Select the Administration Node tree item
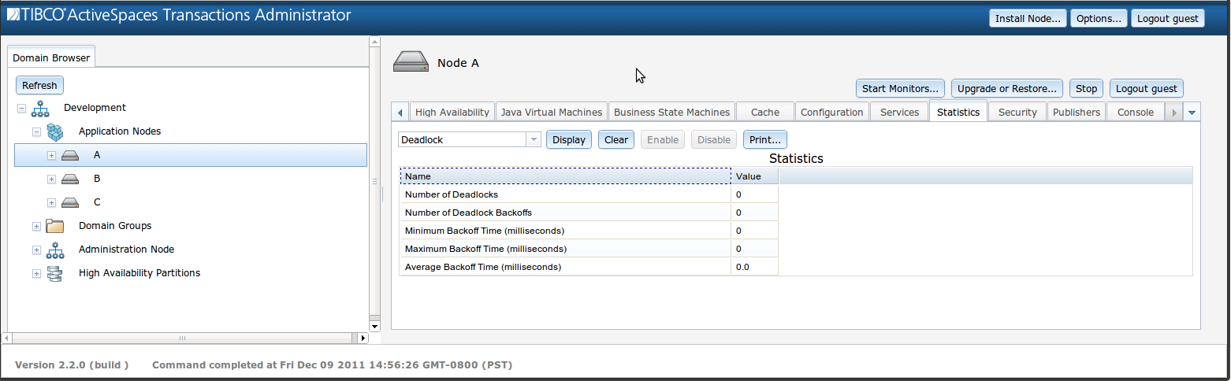 (126, 250)
